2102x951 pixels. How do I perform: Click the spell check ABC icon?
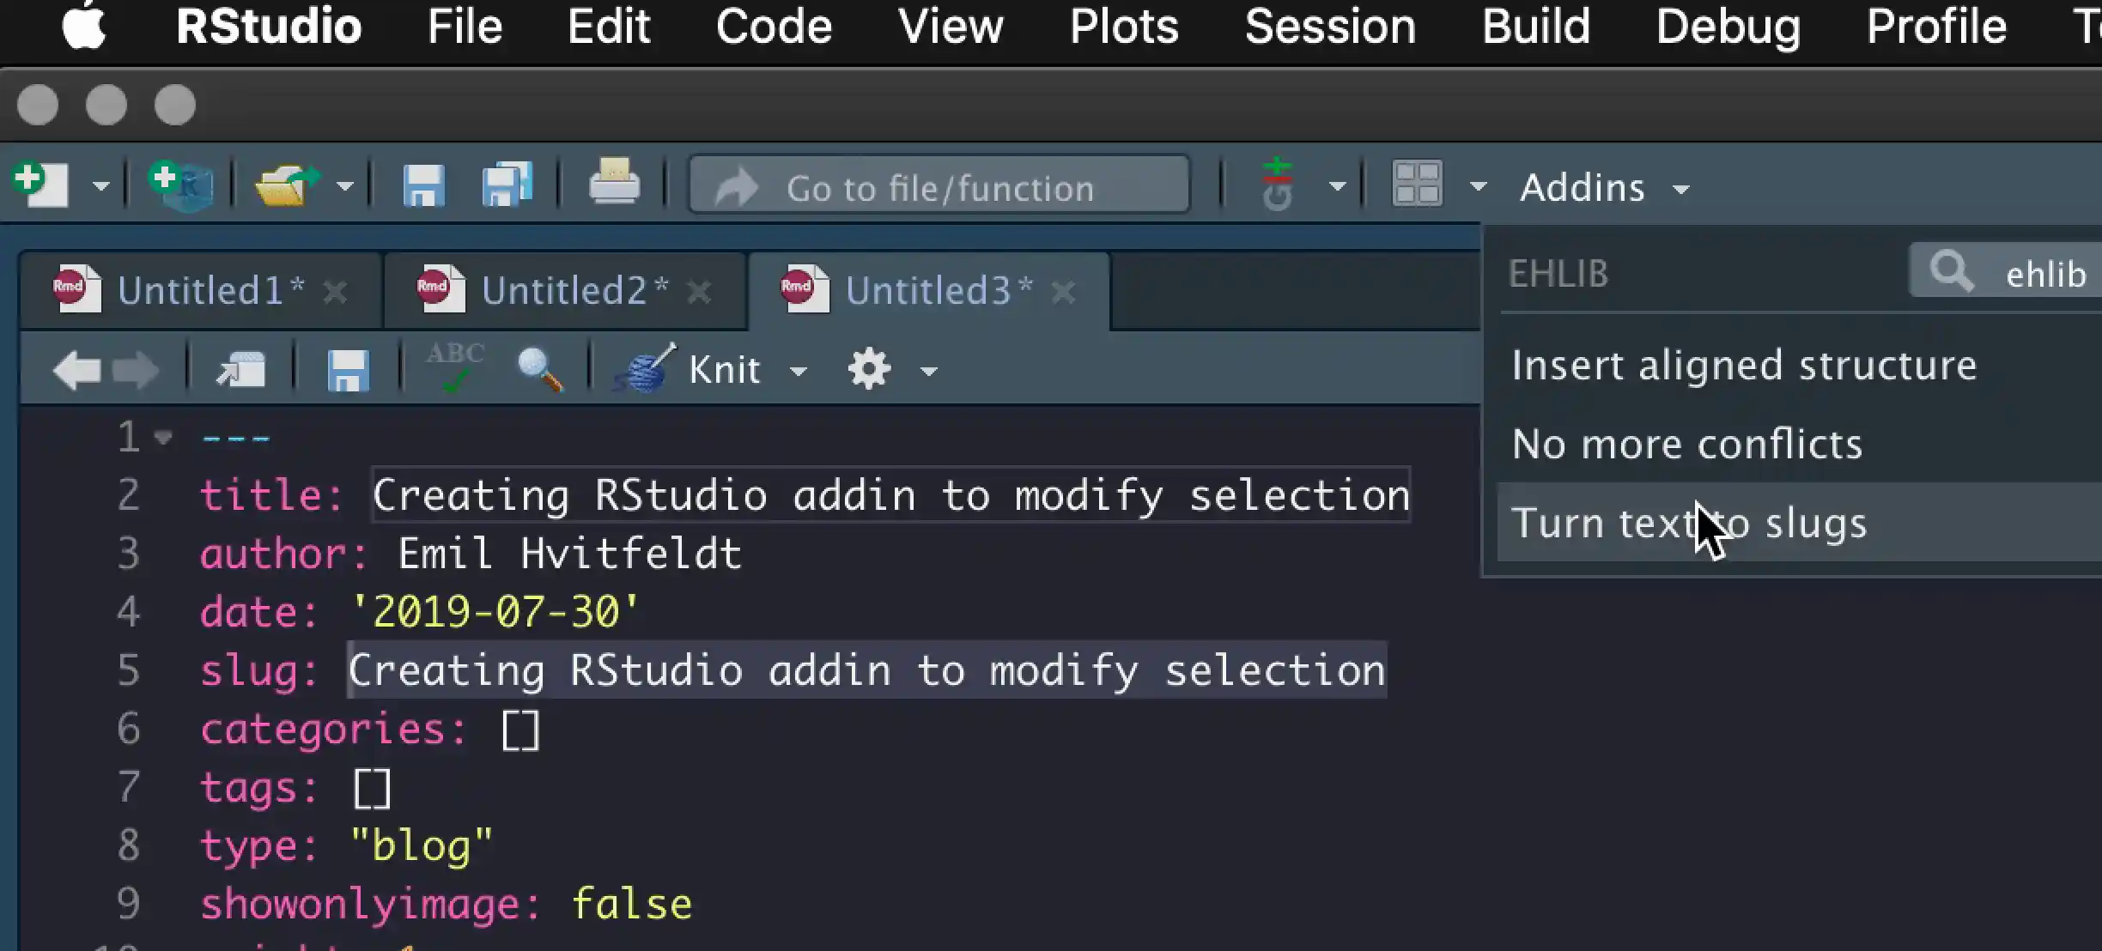(455, 367)
